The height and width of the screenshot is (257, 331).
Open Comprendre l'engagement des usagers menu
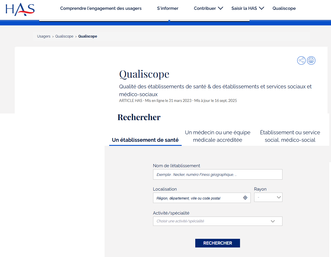[x=101, y=8]
